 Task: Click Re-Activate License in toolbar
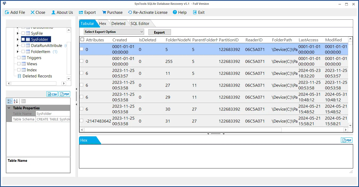148,12
